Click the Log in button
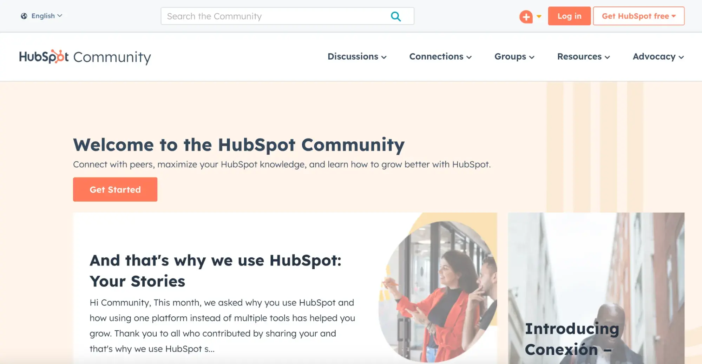Image resolution: width=702 pixels, height=364 pixels. (569, 16)
